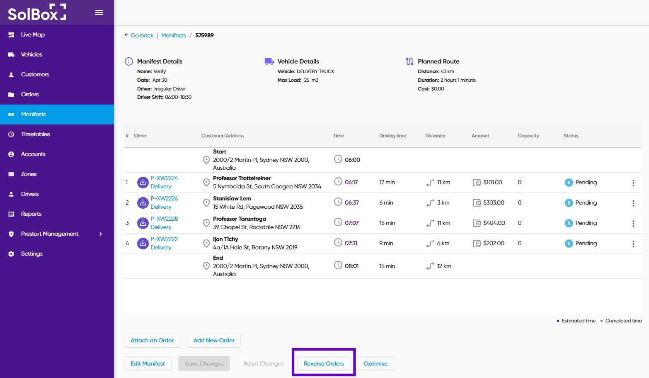
Task: Click the Live Map sidebar icon
Action: tap(11, 35)
